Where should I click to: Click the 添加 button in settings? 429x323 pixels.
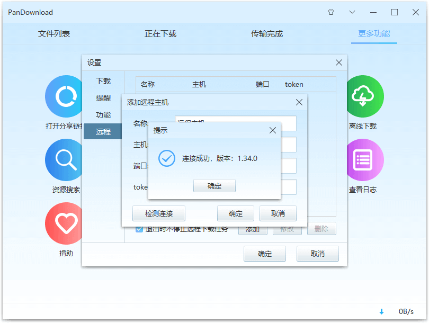point(253,230)
